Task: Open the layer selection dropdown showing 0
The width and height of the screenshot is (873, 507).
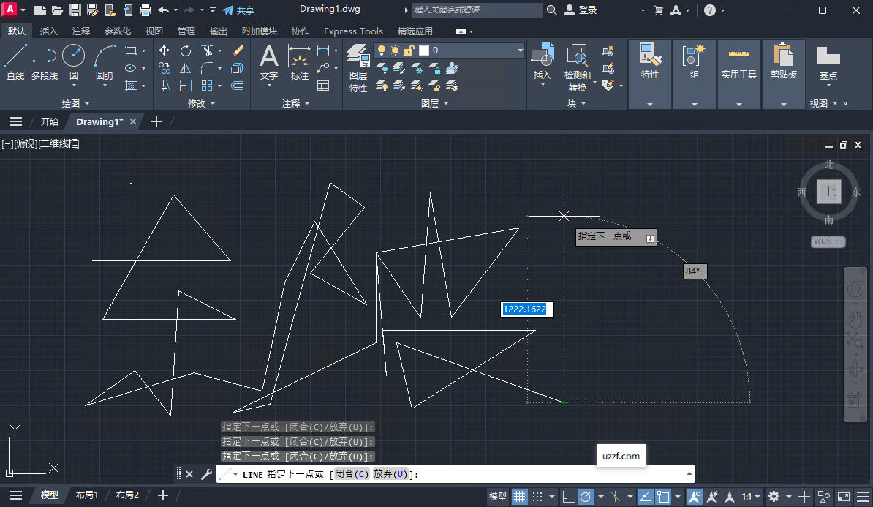Action: (519, 50)
